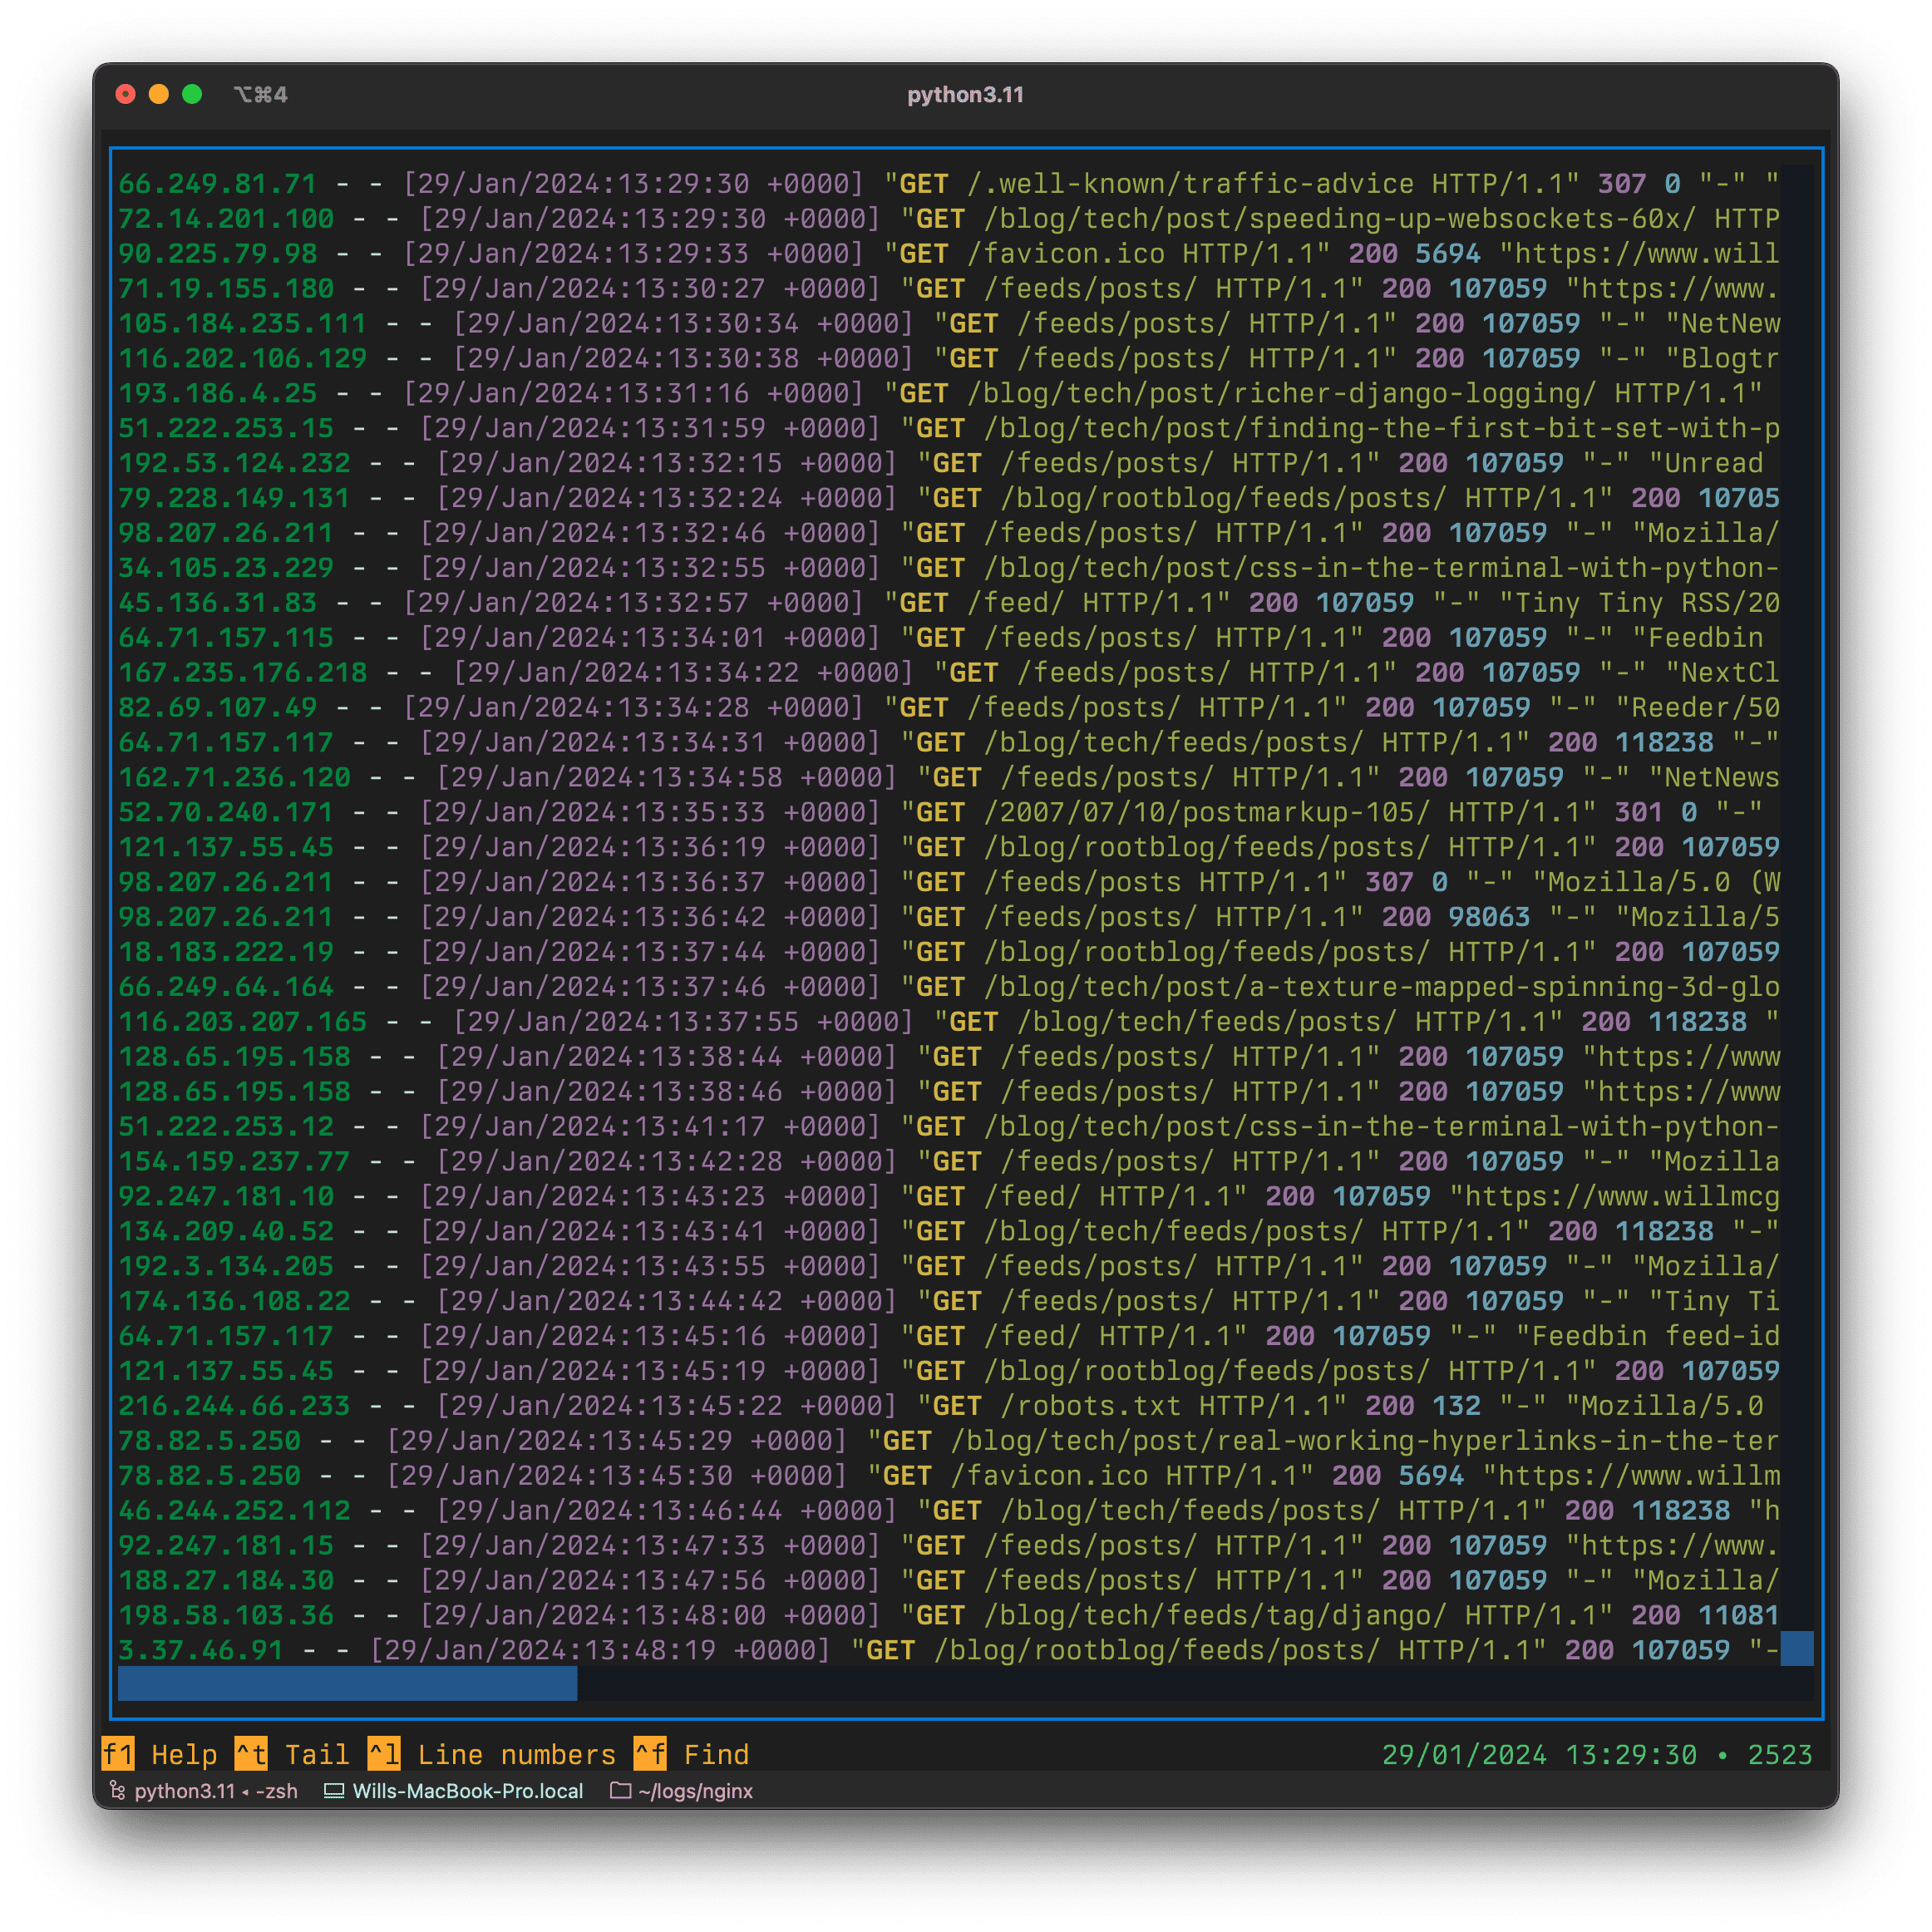Image resolution: width=1932 pixels, height=1932 pixels.
Task: Click the ⌥⌘4 window shortcut indicator
Action: [261, 94]
